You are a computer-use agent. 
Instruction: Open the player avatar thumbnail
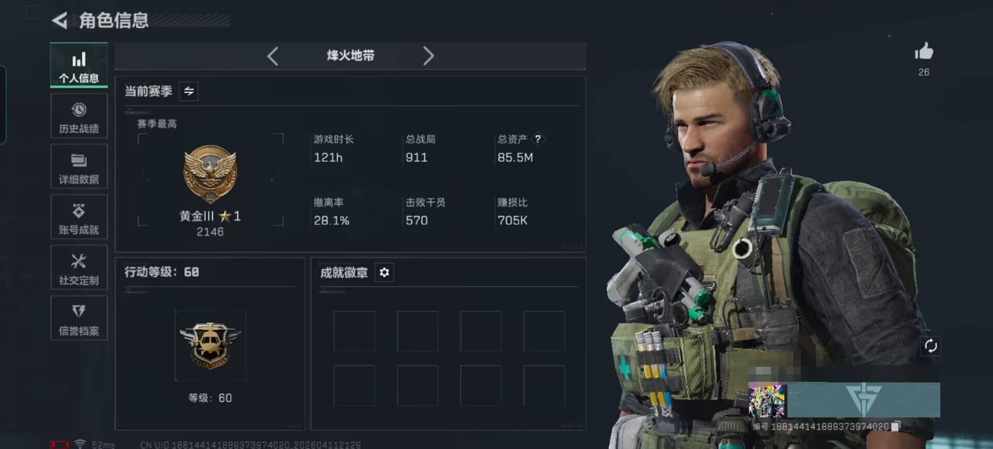tap(767, 400)
